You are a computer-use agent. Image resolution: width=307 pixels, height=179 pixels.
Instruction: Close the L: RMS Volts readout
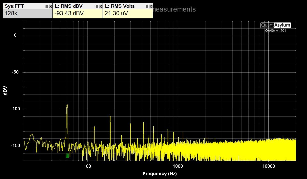(x=151, y=6)
